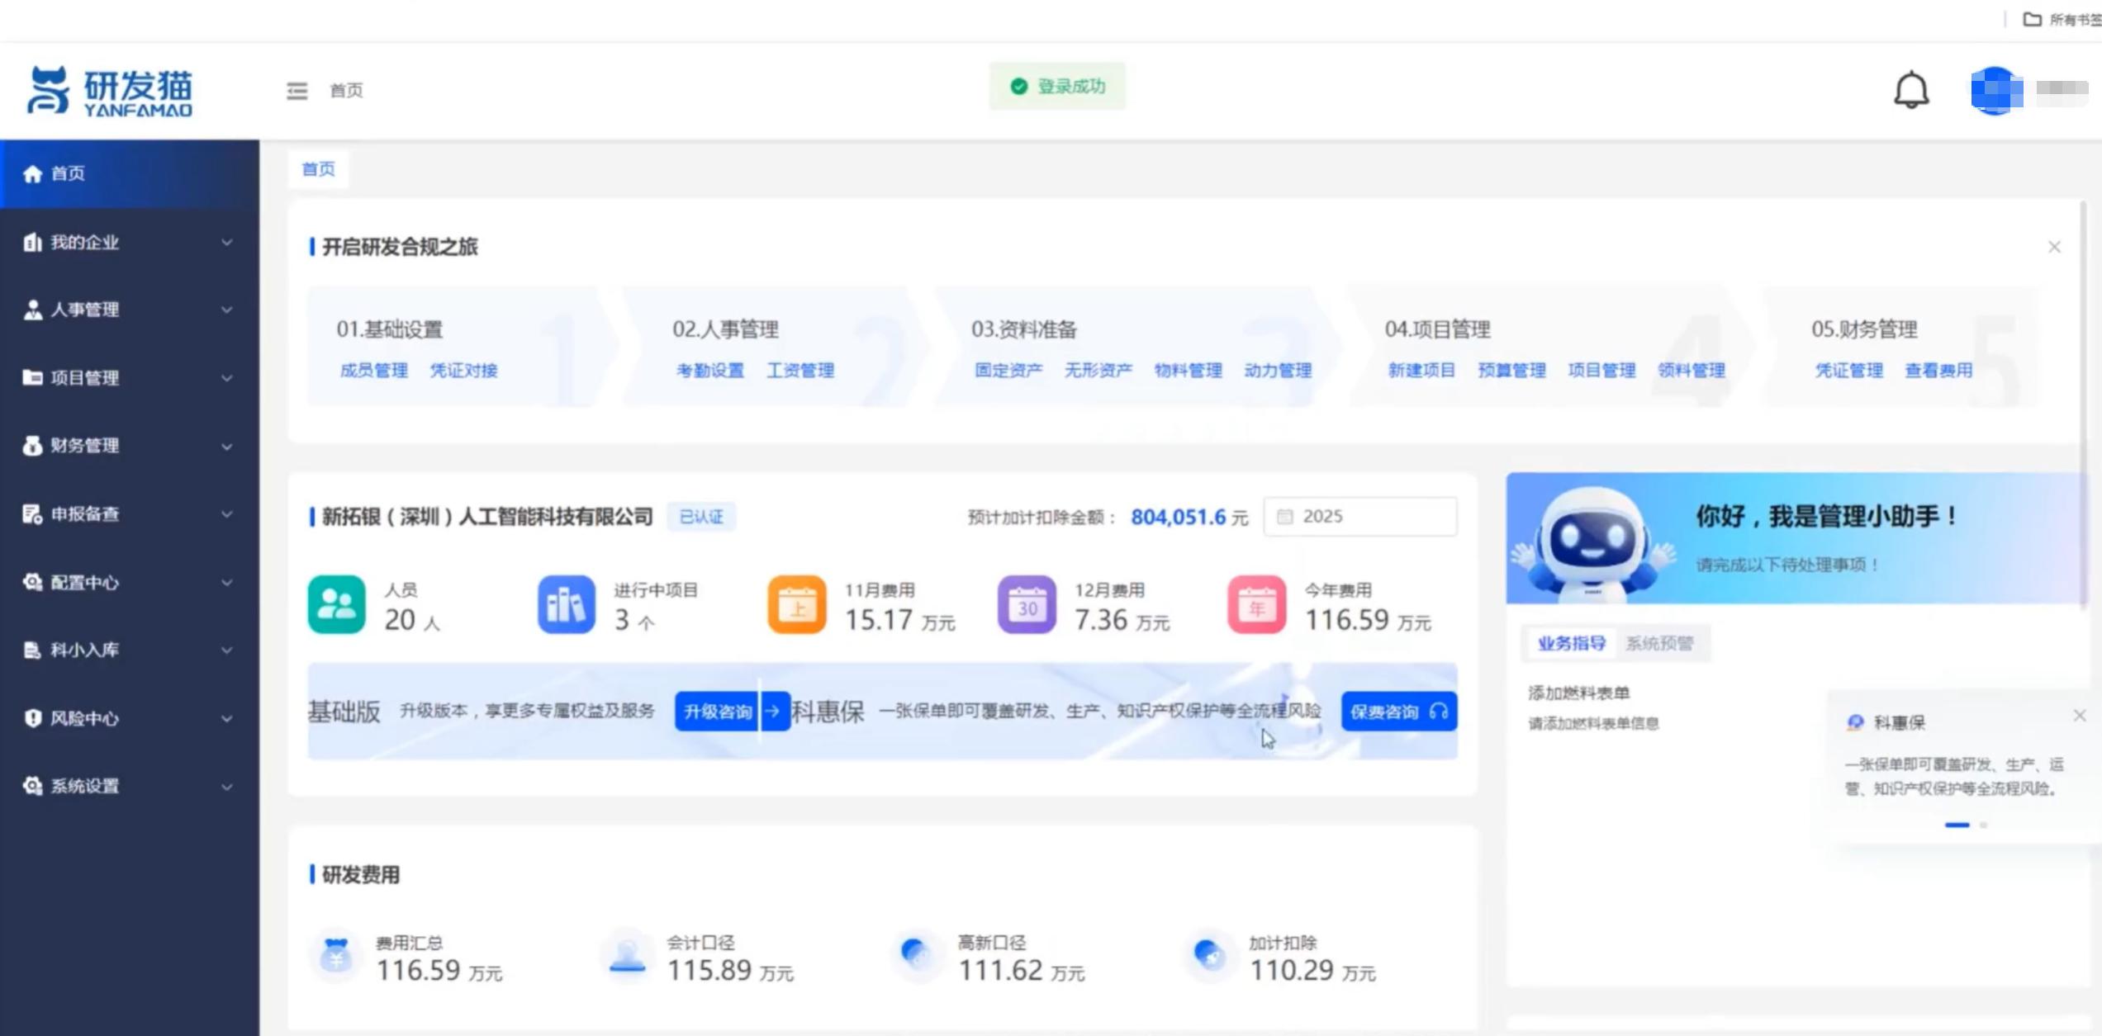Click 添加燃料表单 task item
This screenshot has width=2102, height=1036.
point(1579,693)
